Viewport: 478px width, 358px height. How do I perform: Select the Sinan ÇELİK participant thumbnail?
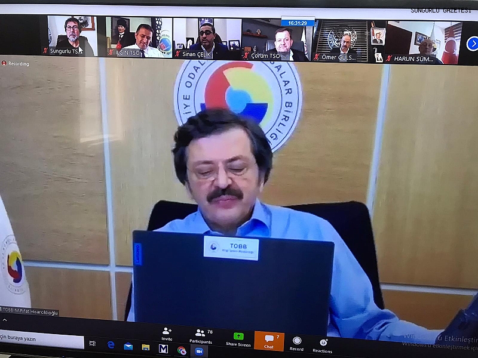pos(207,38)
